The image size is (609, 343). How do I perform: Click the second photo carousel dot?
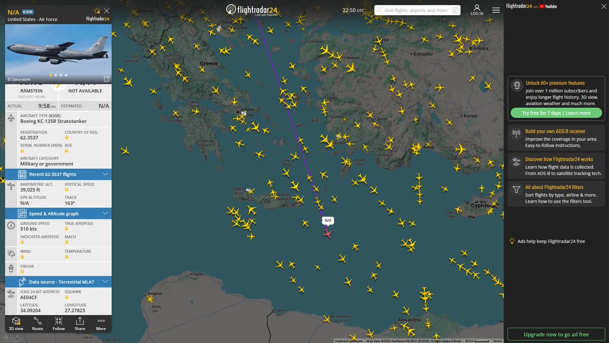click(55, 75)
